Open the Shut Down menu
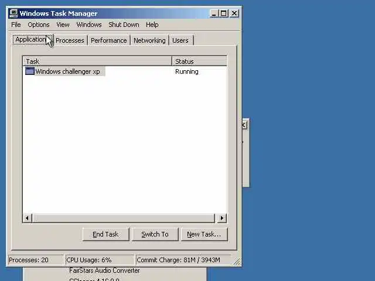This screenshot has height=281, width=375. pyautogui.click(x=124, y=25)
